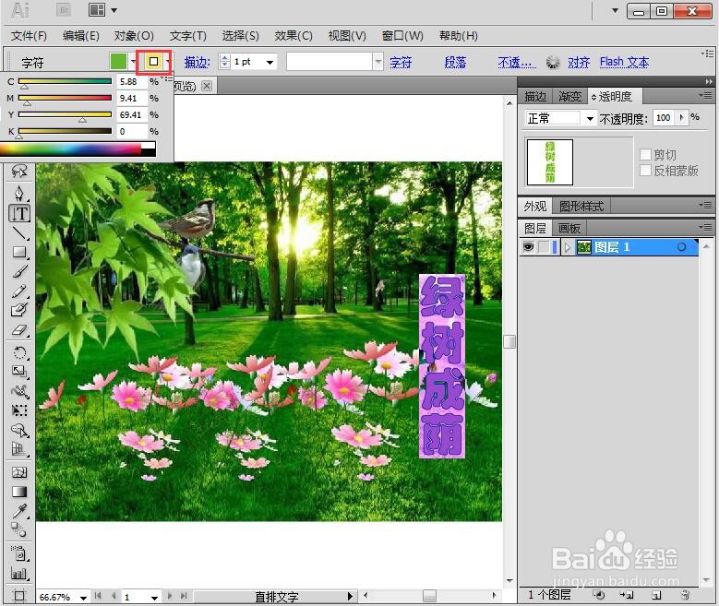This screenshot has width=719, height=606.
Task: Select the Rectangle tool
Action: pos(19,252)
